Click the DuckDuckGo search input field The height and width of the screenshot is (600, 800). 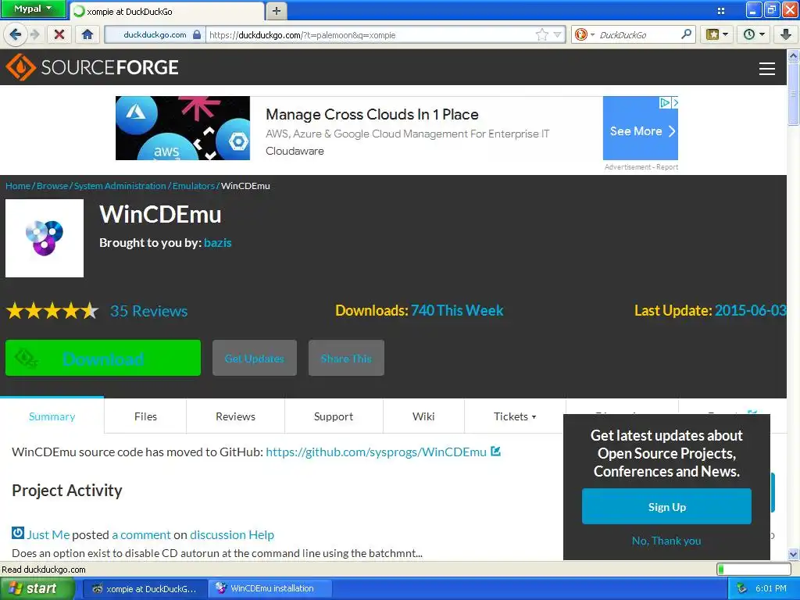coord(638,34)
